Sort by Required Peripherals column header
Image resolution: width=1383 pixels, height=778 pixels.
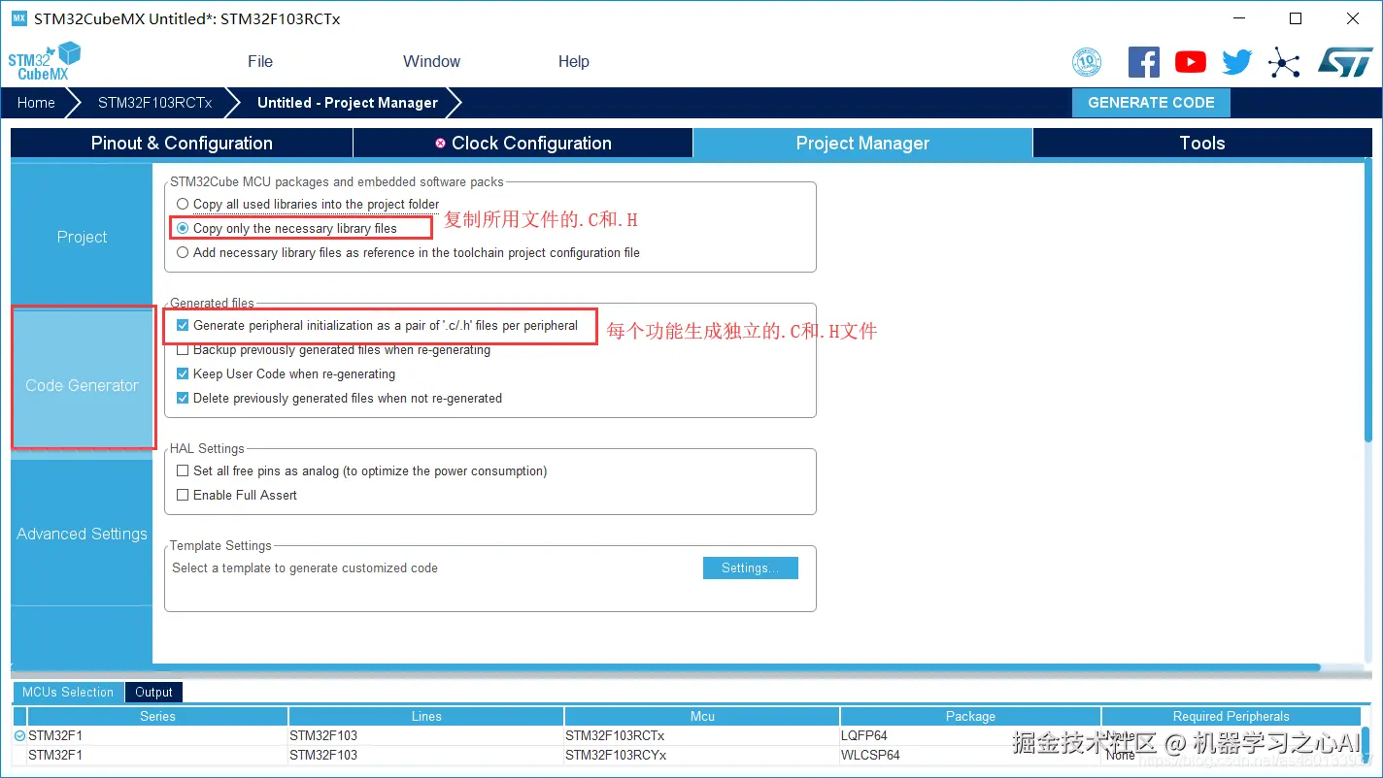(1231, 716)
